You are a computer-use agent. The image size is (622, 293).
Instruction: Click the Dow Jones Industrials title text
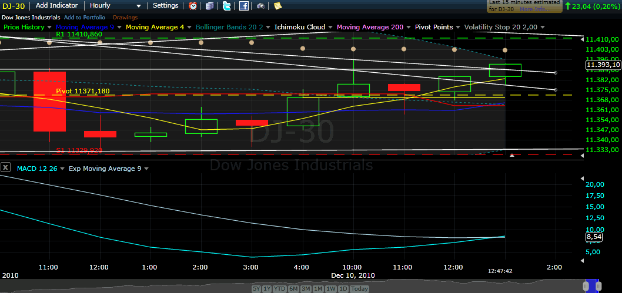31,18
